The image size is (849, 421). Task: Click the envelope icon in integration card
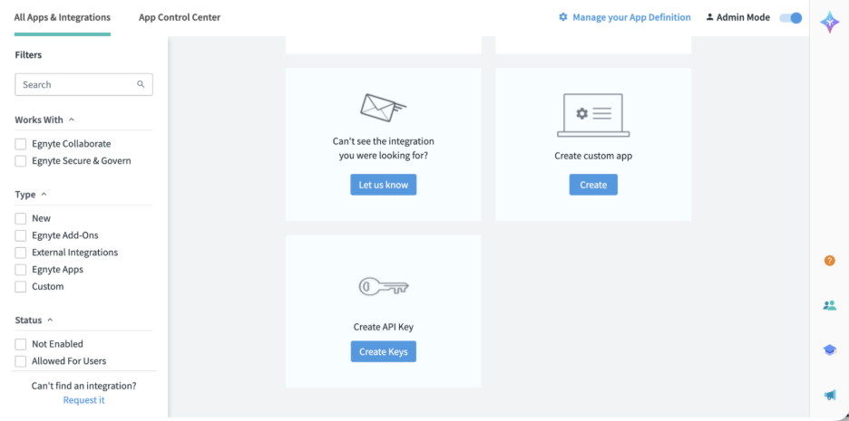[383, 107]
